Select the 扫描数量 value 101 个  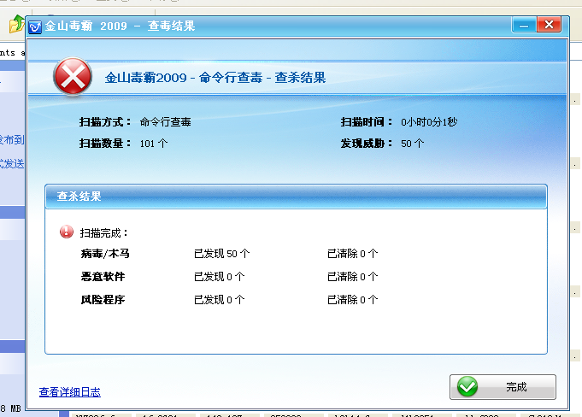[x=154, y=144]
